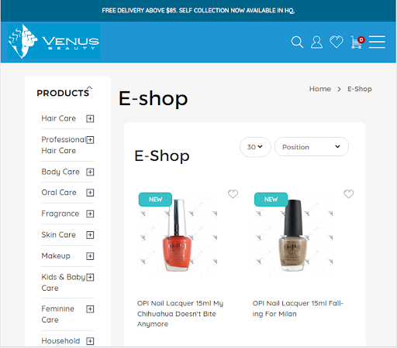Go to the Oral Care category
This screenshot has height=348, width=397.
pos(59,193)
